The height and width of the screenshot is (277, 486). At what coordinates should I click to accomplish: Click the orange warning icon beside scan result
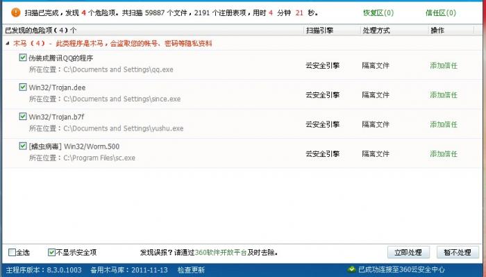click(15, 12)
